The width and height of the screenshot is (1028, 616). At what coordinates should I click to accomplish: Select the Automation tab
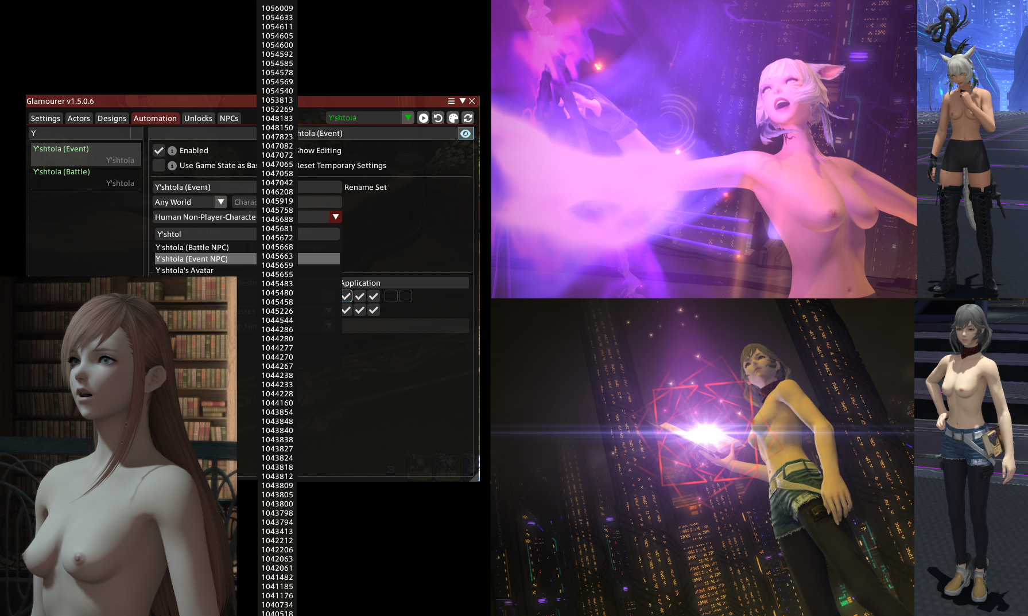pyautogui.click(x=155, y=118)
